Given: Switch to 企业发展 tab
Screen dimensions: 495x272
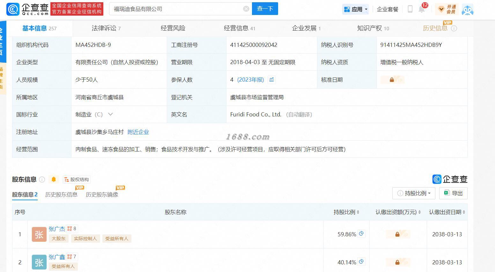Looking at the screenshot, I should click(306, 28).
